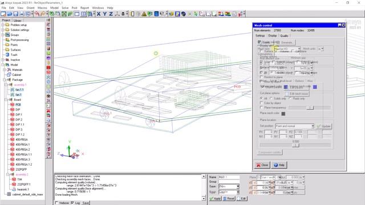Click the Close button in Mesh control
This screenshot has height=205, width=365.
click(262, 165)
